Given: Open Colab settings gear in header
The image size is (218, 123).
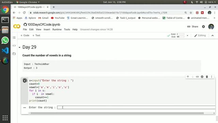Looking at the screenshot, I should pyautogui.click(x=203, y=27).
